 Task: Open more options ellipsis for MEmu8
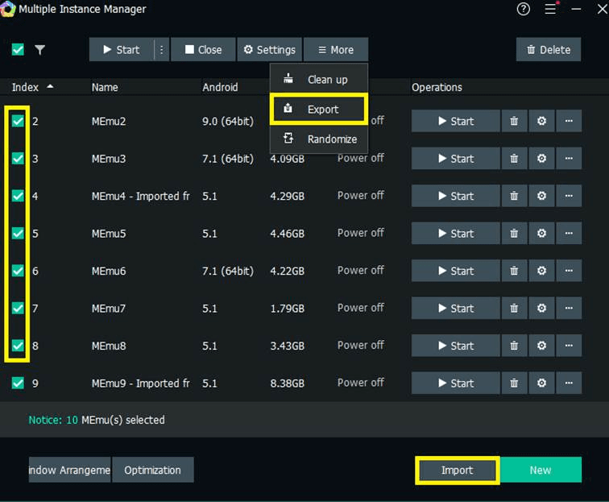tap(569, 346)
